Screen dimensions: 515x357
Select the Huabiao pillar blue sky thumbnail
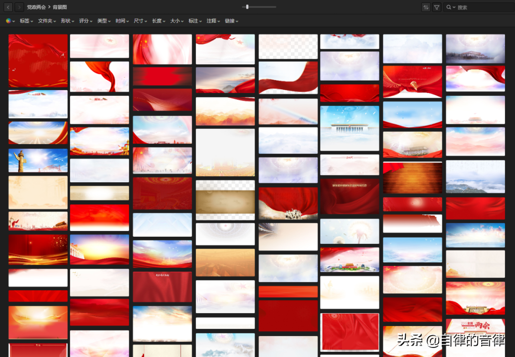tap(38, 160)
